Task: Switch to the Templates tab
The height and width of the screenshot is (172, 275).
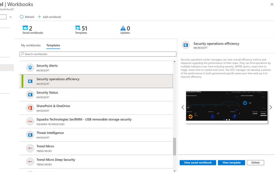Action: 53,45
